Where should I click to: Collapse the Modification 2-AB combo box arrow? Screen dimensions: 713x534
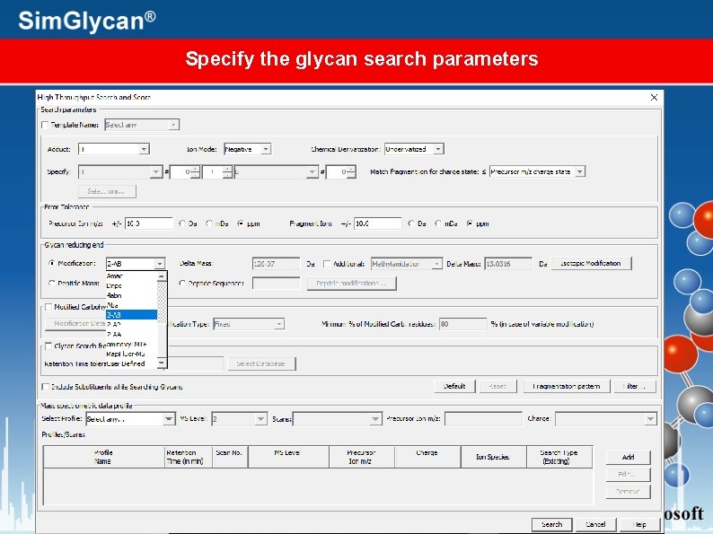pos(160,264)
